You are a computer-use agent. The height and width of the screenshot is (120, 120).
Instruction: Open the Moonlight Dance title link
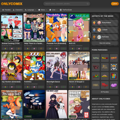(x=53, y=82)
